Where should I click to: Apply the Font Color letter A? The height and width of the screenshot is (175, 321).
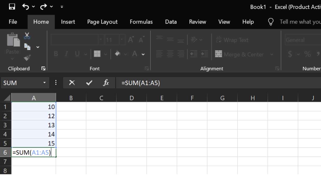point(135,54)
